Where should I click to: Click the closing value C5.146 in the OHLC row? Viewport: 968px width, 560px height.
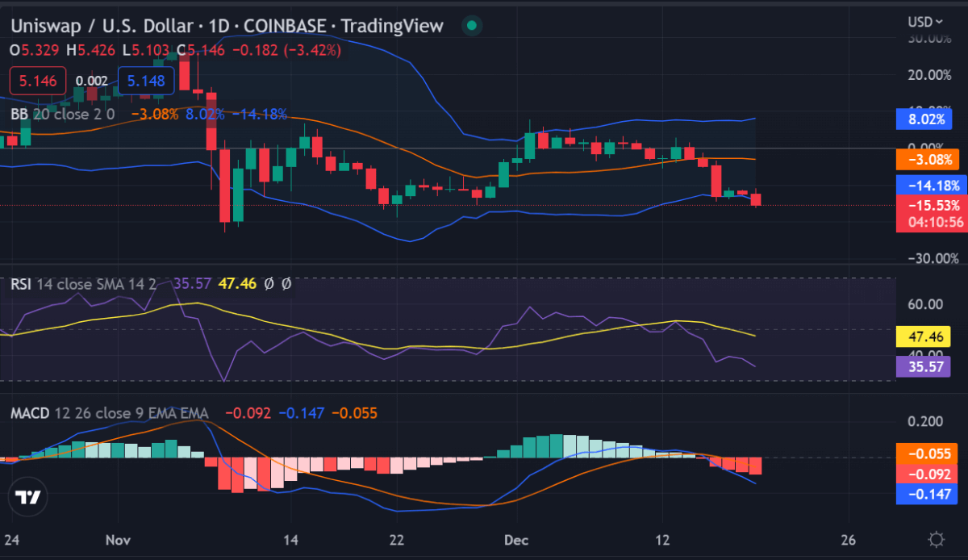(x=200, y=50)
